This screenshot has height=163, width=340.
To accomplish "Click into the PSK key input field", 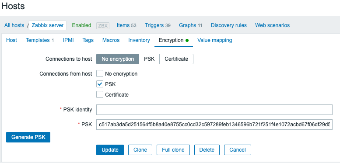I will click(x=214, y=125).
